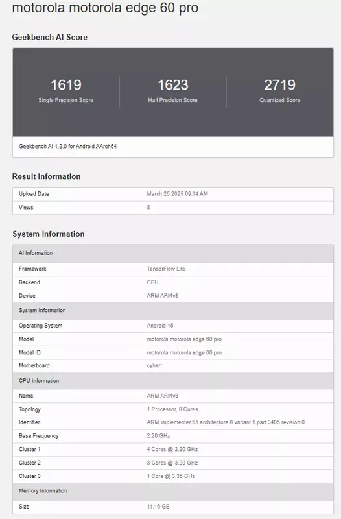Select the March 25 2025 09:34 AM value

[177, 194]
